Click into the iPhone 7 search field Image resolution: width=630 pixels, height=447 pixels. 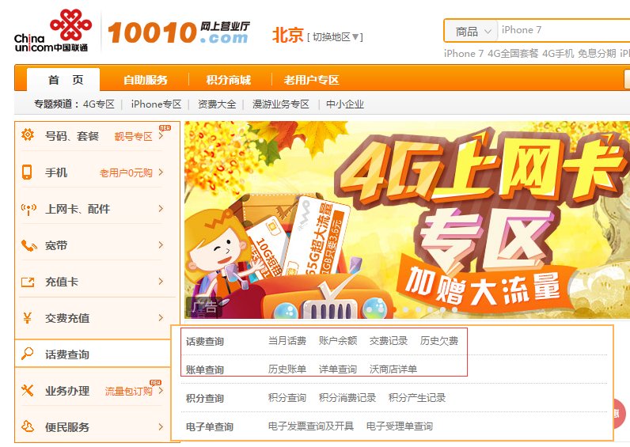pyautogui.click(x=564, y=30)
